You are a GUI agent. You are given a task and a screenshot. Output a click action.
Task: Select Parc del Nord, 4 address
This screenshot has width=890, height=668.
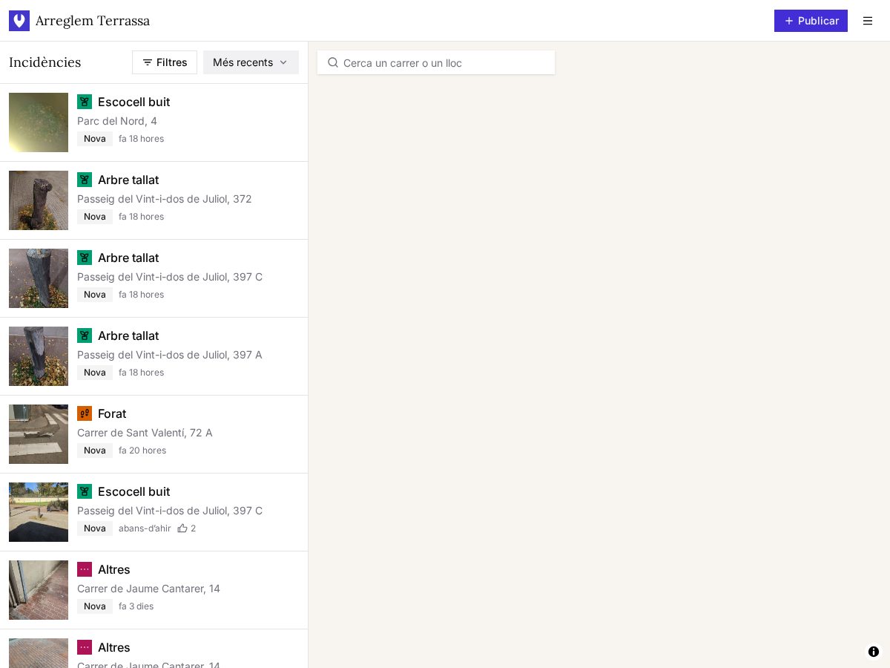click(x=117, y=121)
